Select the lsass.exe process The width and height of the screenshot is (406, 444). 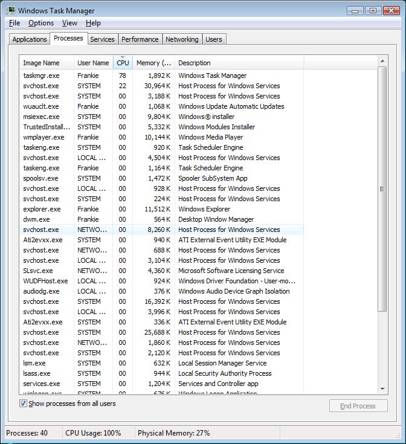(x=161, y=373)
